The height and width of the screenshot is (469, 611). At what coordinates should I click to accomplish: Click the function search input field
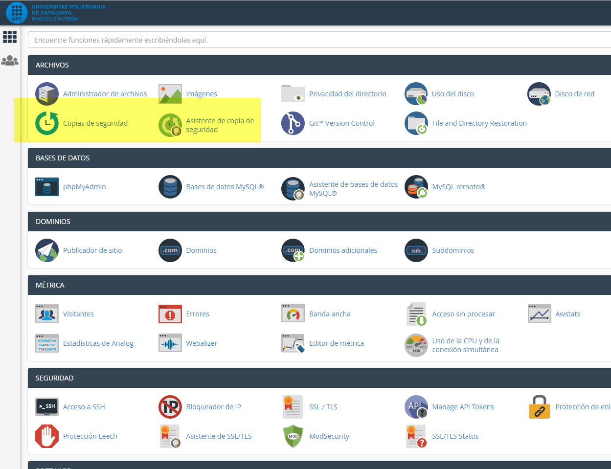pos(318,40)
